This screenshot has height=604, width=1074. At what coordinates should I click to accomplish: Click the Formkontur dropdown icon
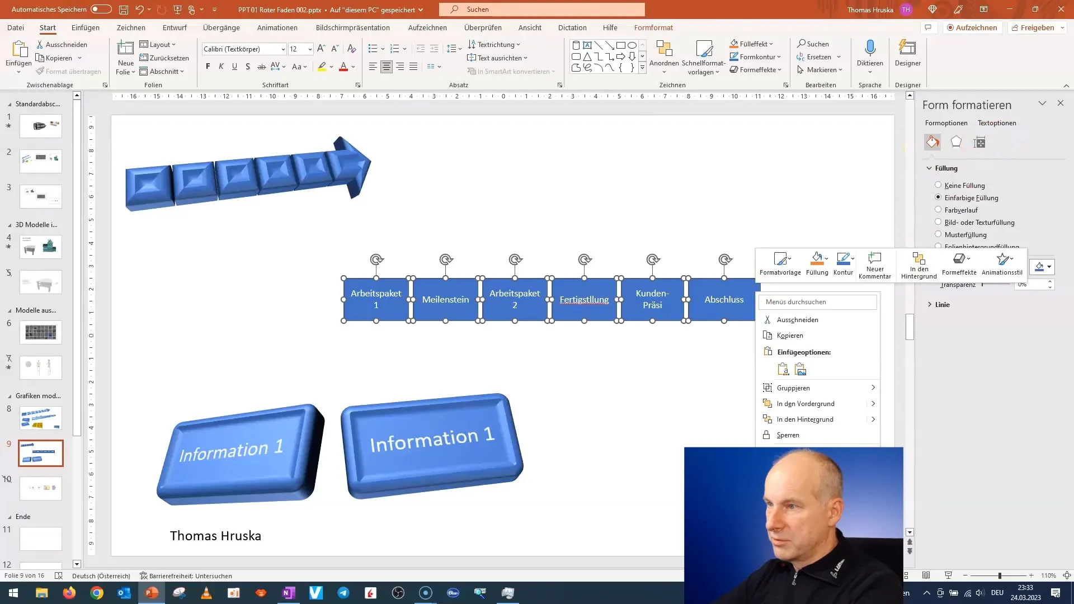click(780, 57)
